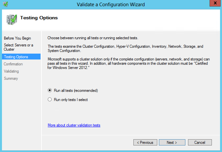Open Select Servers or a Cluster step

pyautogui.click(x=18, y=47)
